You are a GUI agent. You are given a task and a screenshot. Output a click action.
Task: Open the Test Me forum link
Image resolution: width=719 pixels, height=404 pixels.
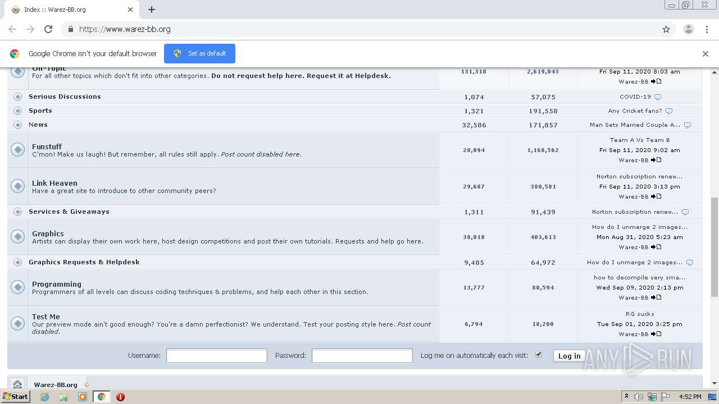point(46,316)
